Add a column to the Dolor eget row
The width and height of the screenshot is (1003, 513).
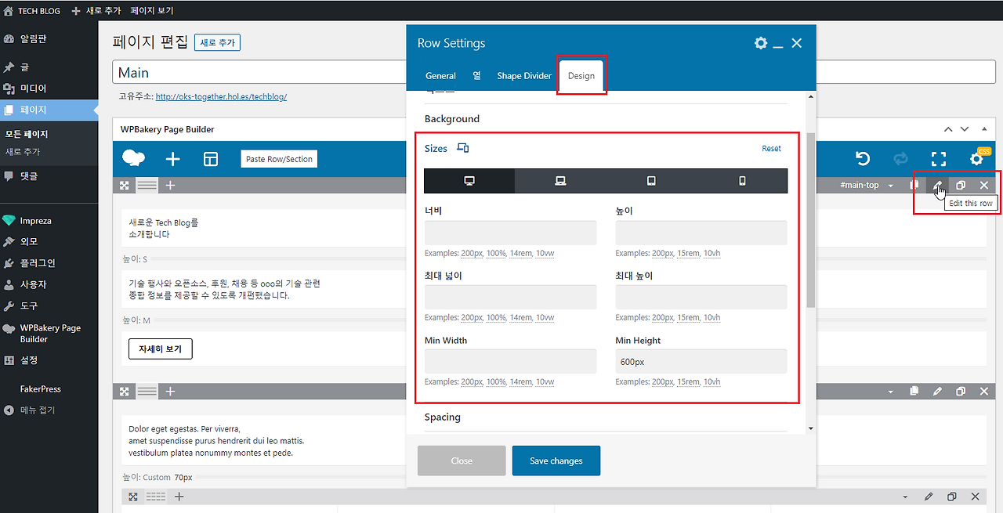(170, 392)
